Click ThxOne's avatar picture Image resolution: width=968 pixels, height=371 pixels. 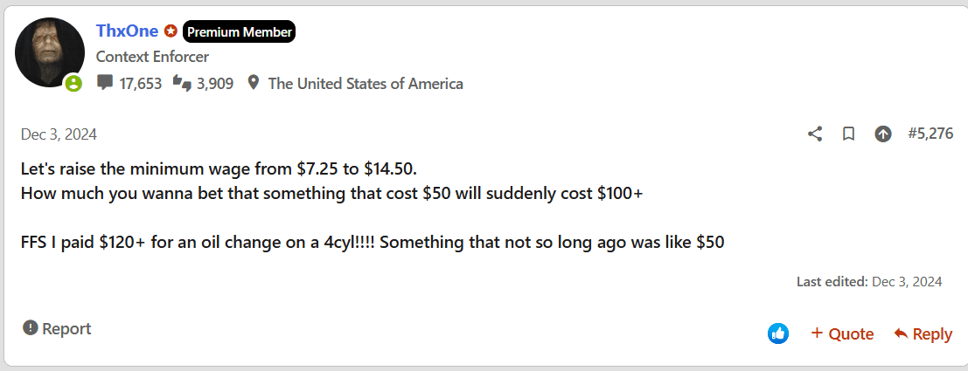tap(50, 52)
